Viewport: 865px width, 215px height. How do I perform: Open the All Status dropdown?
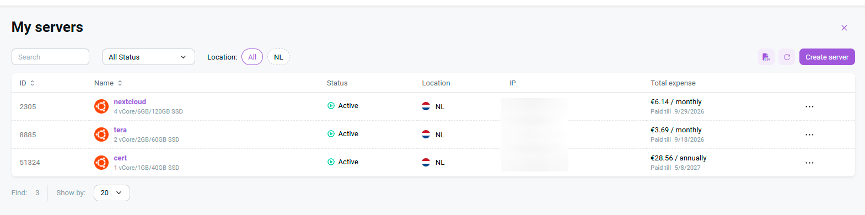148,57
